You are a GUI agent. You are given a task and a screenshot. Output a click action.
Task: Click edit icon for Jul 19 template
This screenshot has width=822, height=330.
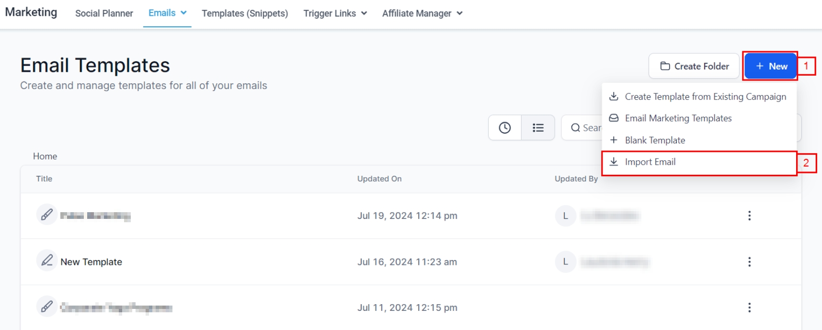pos(47,215)
